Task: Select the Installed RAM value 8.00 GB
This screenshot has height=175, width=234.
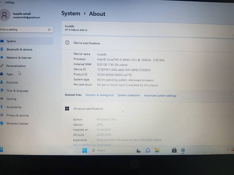Action: [x=112, y=65]
